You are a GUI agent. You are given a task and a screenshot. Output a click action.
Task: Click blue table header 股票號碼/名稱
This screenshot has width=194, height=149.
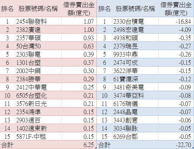135,9
